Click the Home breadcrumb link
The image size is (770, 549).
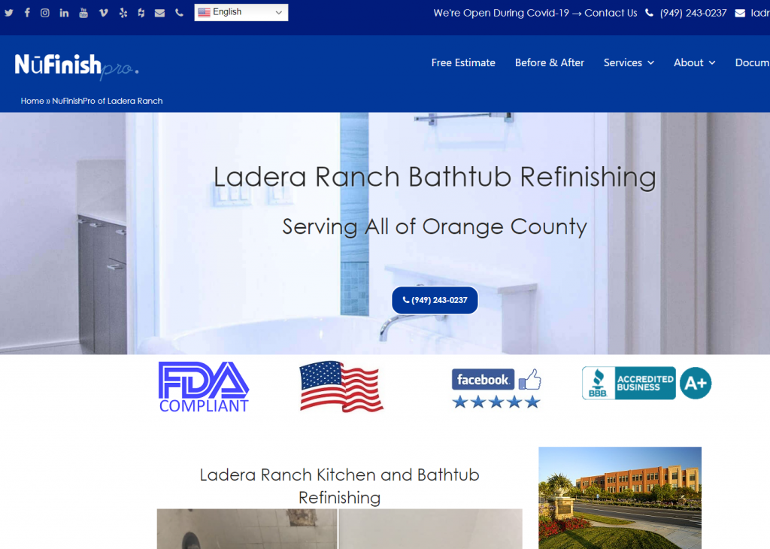tap(32, 101)
